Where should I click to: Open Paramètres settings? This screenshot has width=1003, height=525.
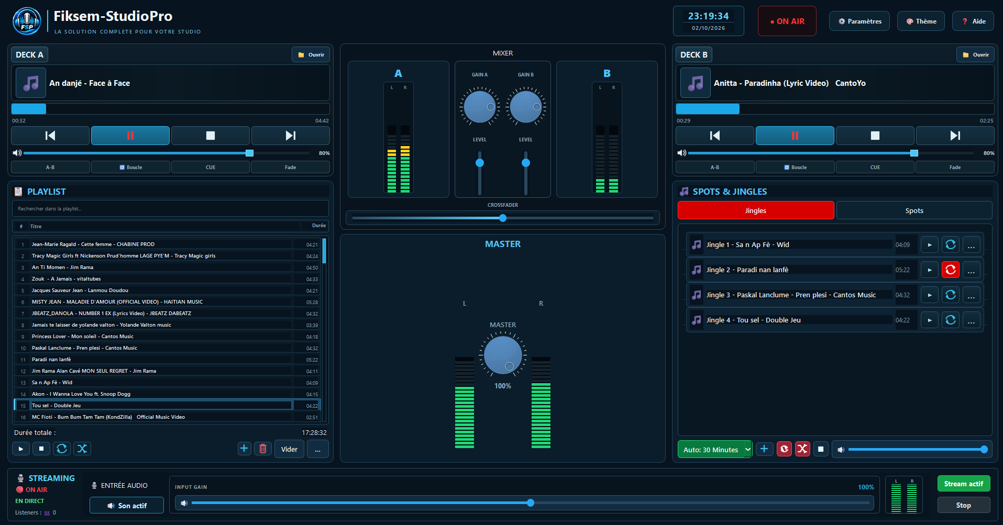tap(859, 21)
